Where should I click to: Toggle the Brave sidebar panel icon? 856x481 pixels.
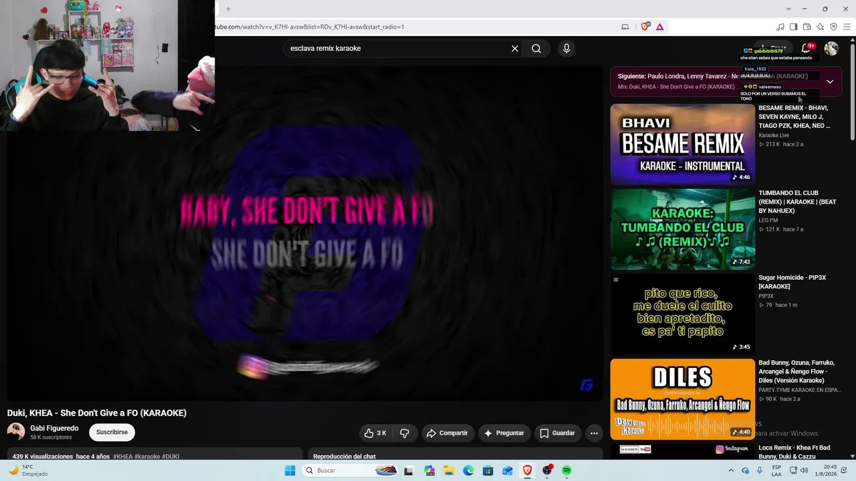794,27
